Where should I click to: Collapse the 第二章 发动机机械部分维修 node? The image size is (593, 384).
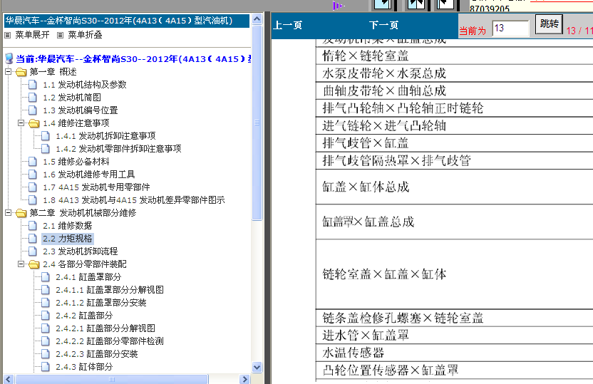[8, 213]
